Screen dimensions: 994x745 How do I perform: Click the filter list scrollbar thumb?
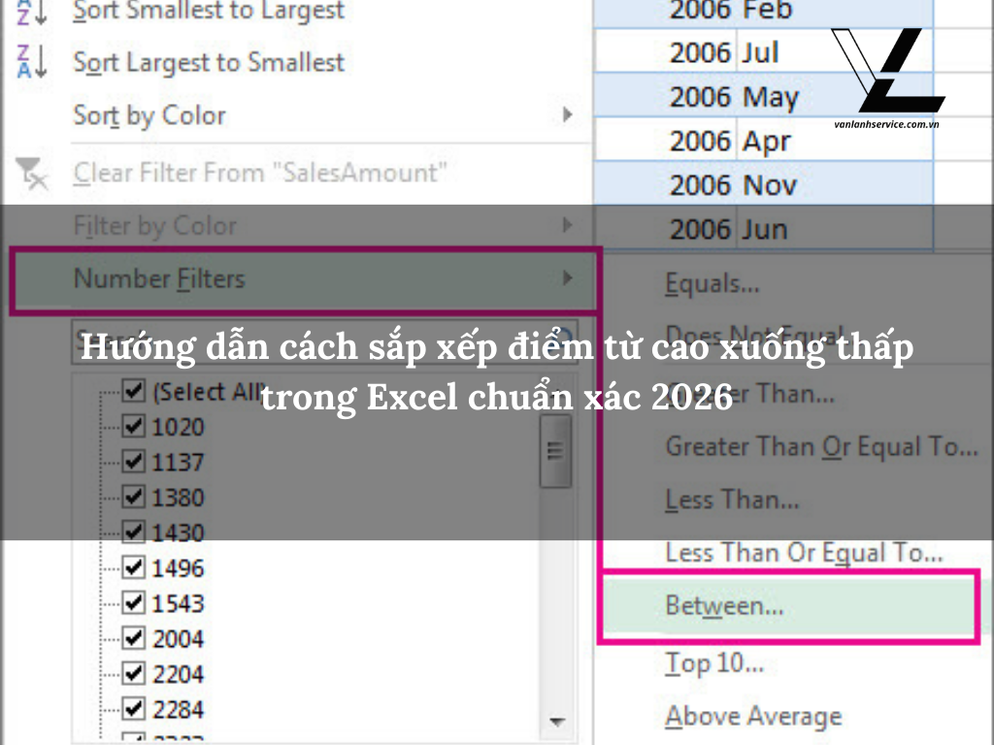point(555,451)
